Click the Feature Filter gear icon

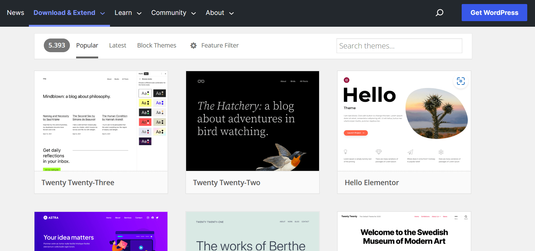click(x=194, y=46)
